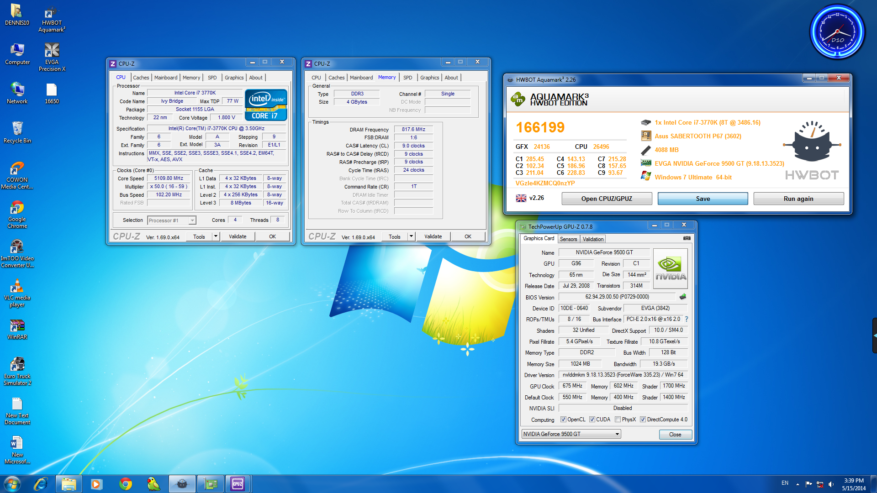The height and width of the screenshot is (493, 877).
Task: Open the green parrot app in taskbar
Action: click(x=153, y=483)
